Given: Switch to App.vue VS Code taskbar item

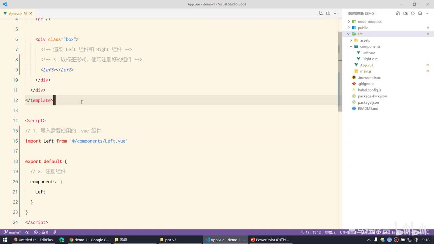Looking at the screenshot, I should click(225, 240).
